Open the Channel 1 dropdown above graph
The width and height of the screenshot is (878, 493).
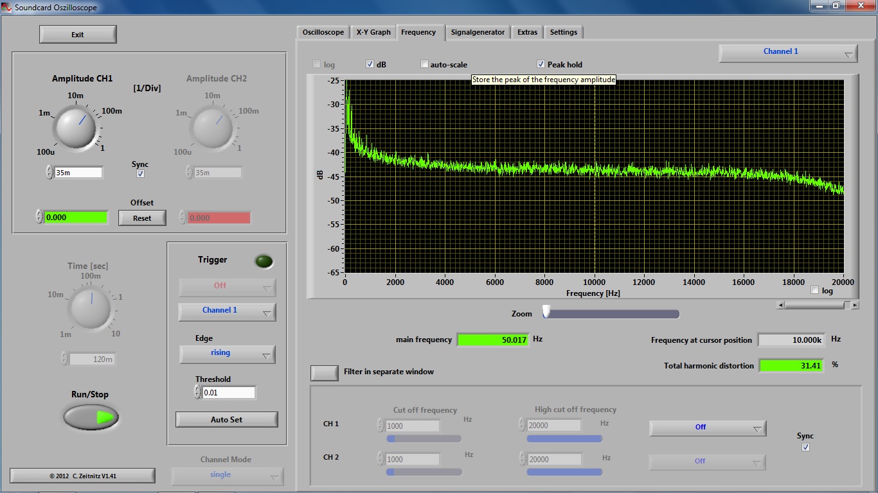point(787,53)
